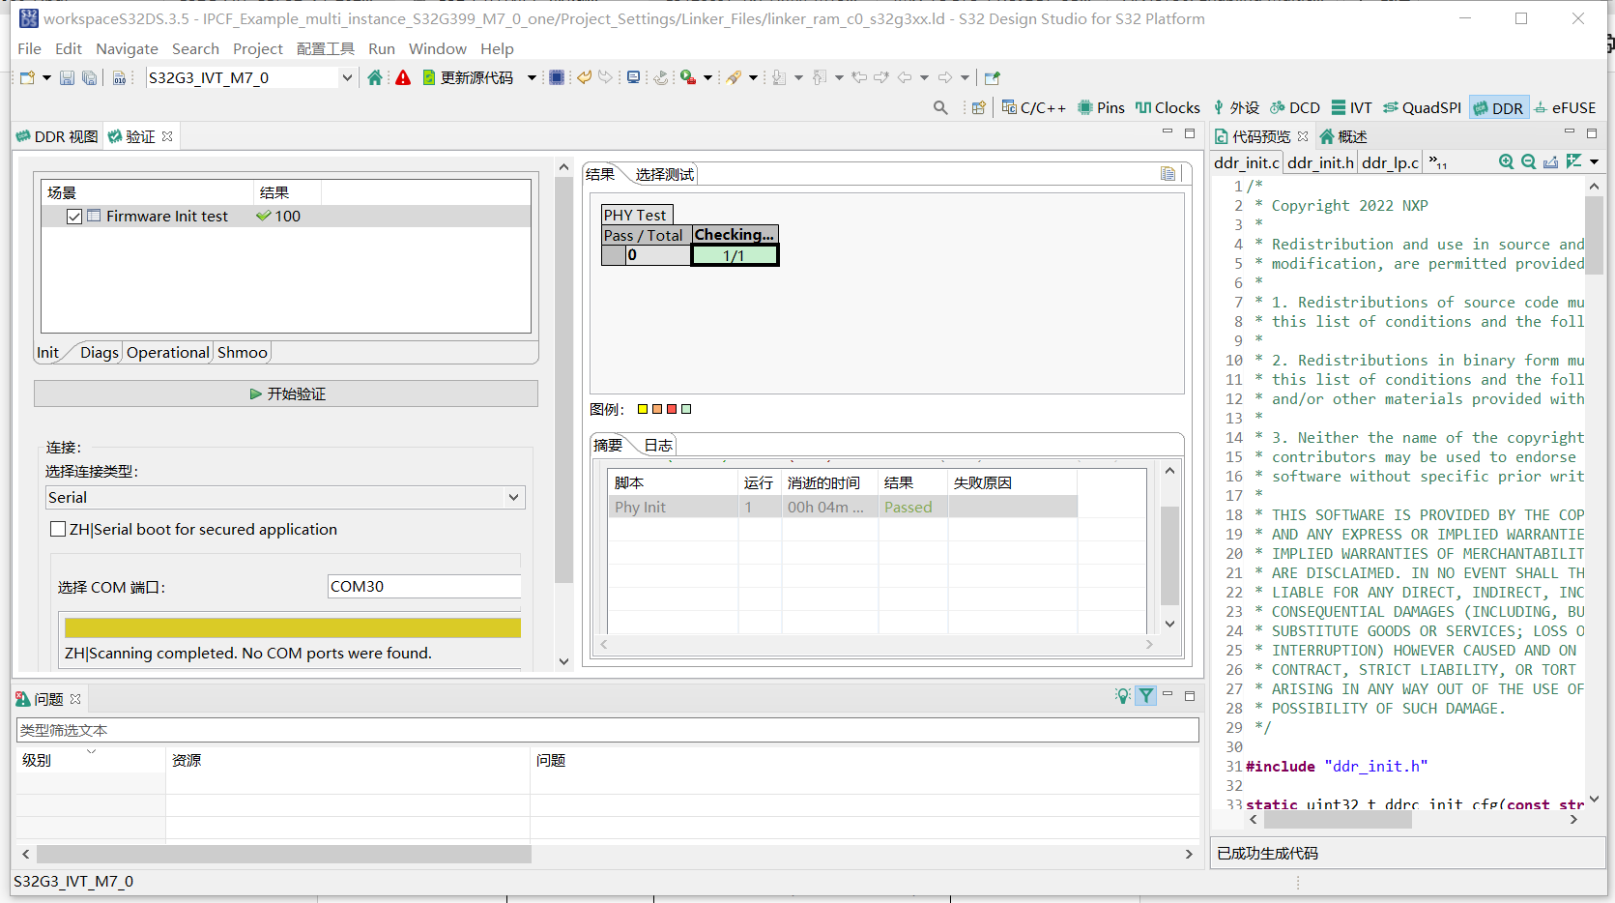Image resolution: width=1615 pixels, height=903 pixels.
Task: Switch to the 日志 tab in results
Action: click(x=658, y=445)
